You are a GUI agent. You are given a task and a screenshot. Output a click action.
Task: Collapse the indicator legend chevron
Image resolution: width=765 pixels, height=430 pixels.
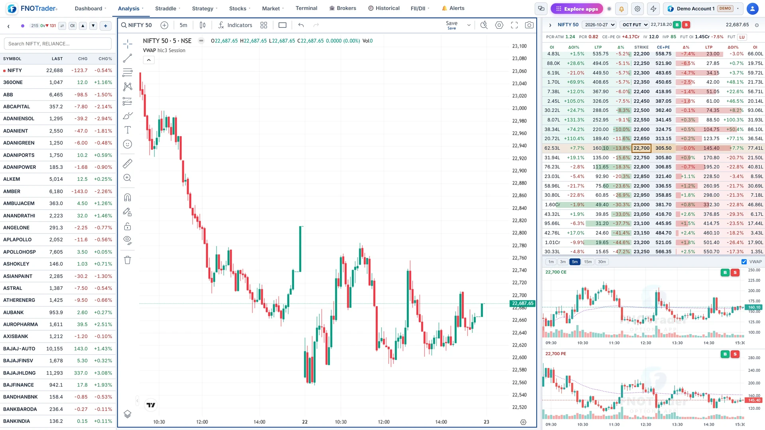pos(149,60)
